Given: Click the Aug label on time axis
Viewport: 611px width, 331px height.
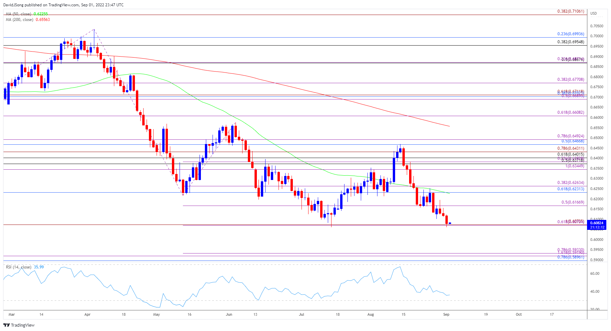Looking at the screenshot, I should pyautogui.click(x=370, y=314).
